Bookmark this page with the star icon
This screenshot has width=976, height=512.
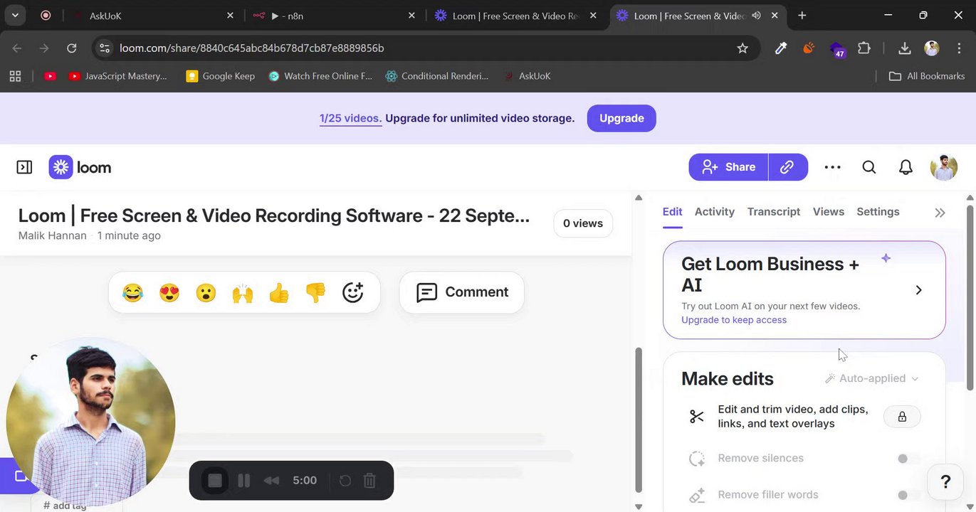(x=743, y=48)
